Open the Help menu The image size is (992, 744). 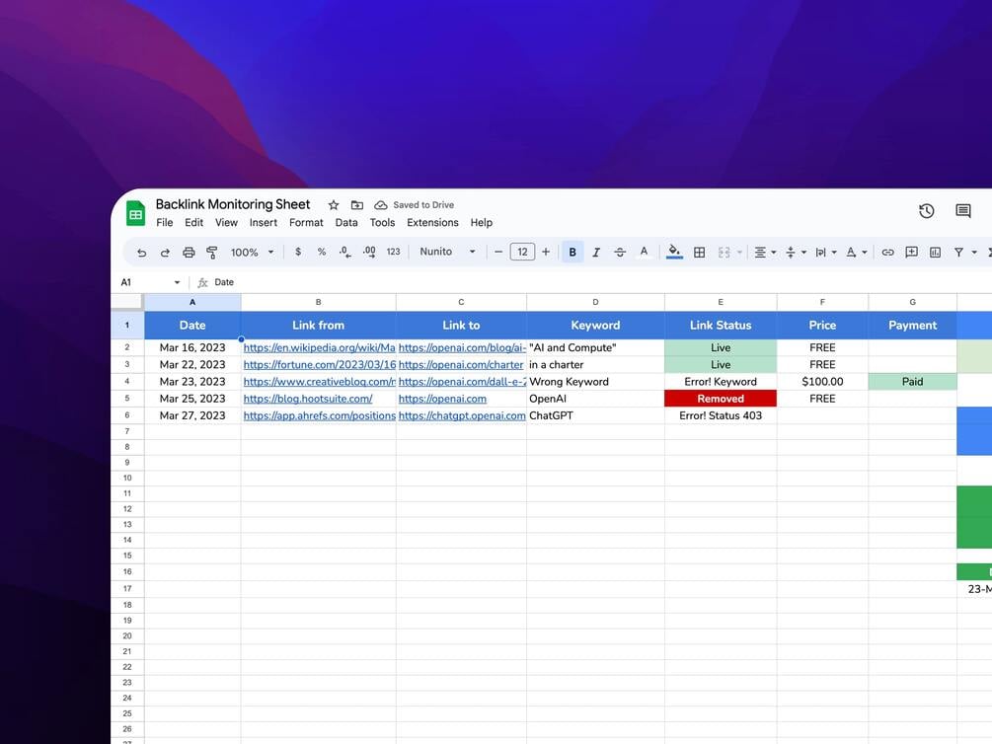click(x=481, y=223)
